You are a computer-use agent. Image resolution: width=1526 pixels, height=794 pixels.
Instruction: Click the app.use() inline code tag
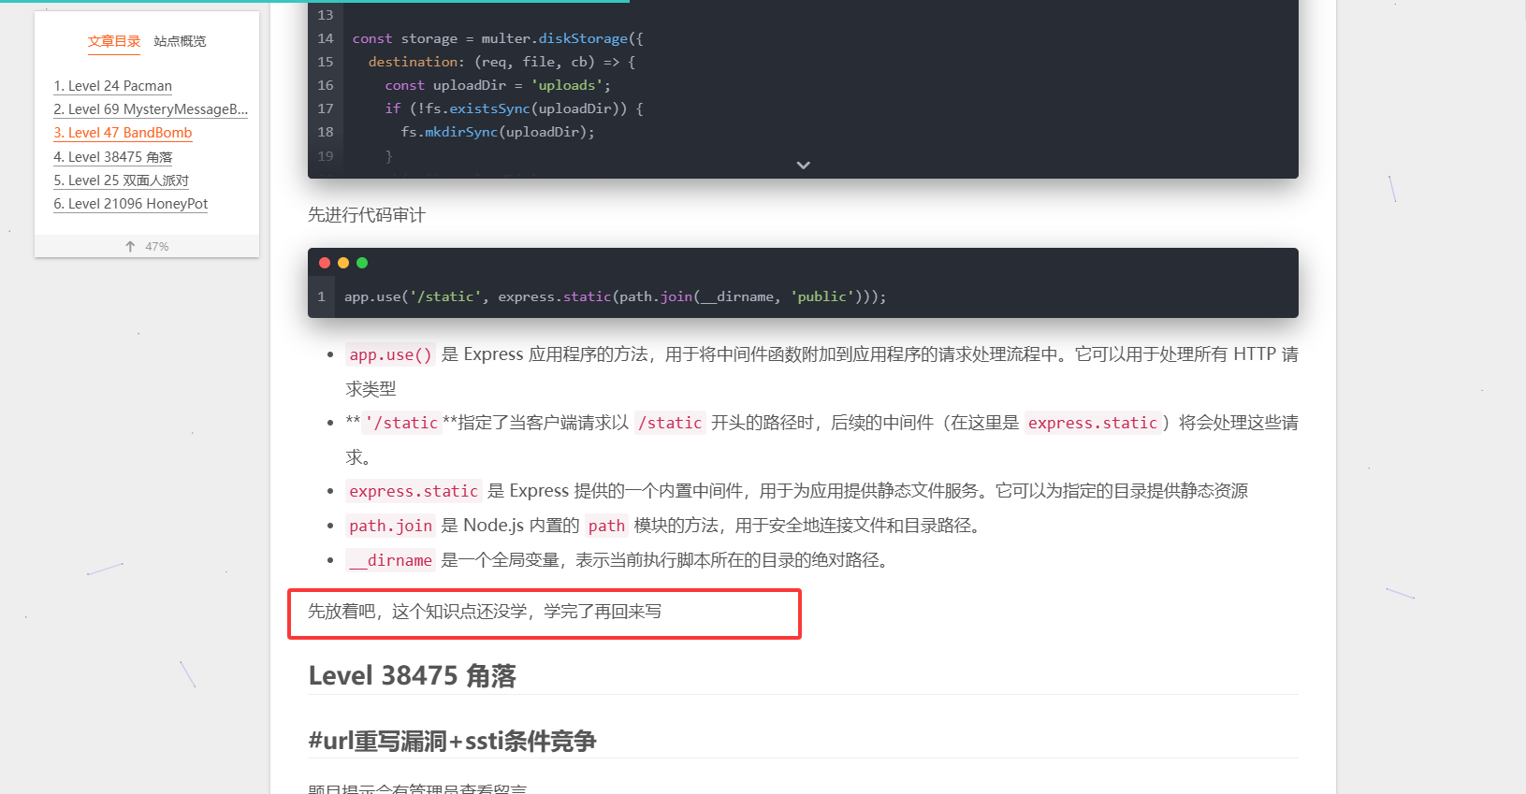390,355
